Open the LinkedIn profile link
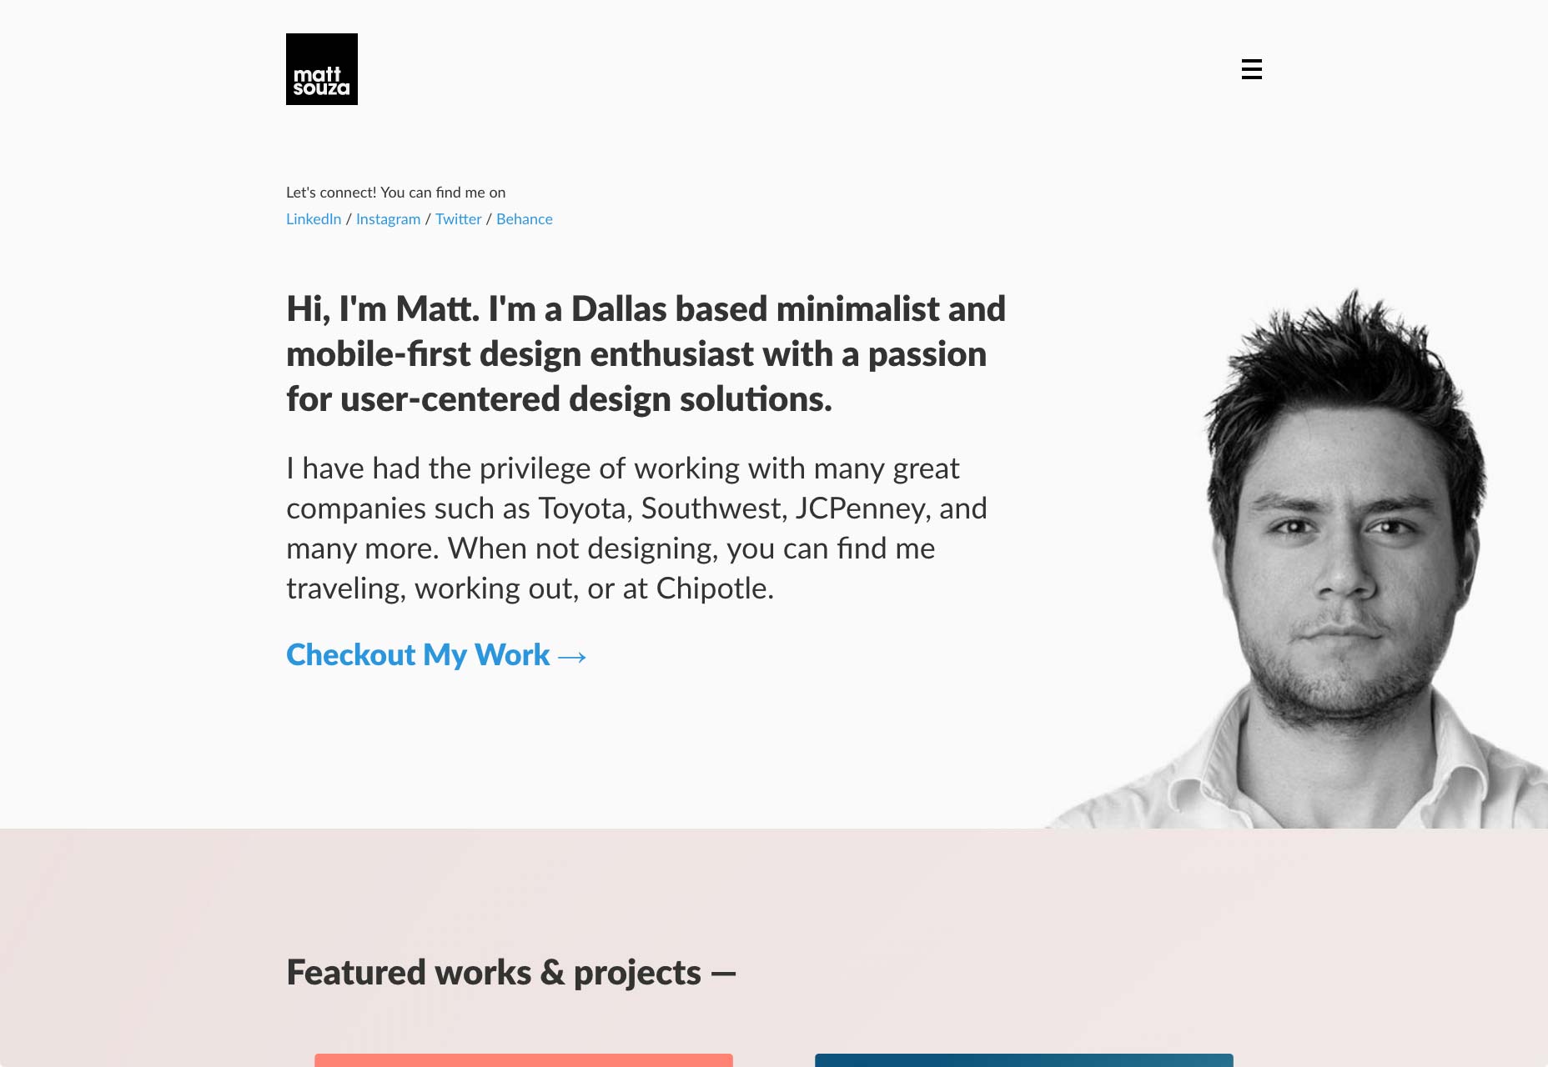 [314, 219]
